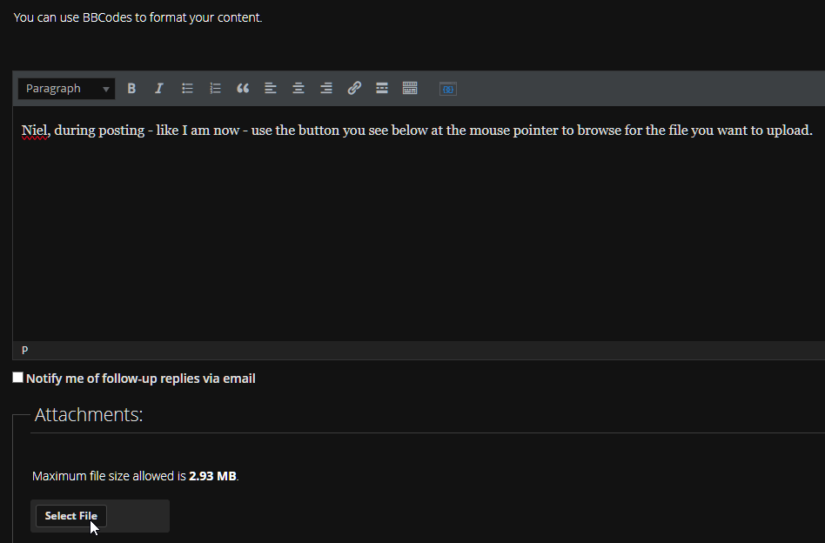Image resolution: width=825 pixels, height=543 pixels.
Task: Click the Notify me of follow-up replies label
Action: pos(141,379)
